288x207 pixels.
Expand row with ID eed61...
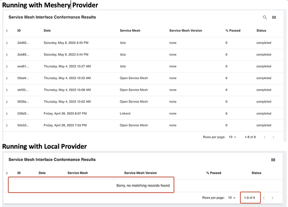tap(7, 66)
